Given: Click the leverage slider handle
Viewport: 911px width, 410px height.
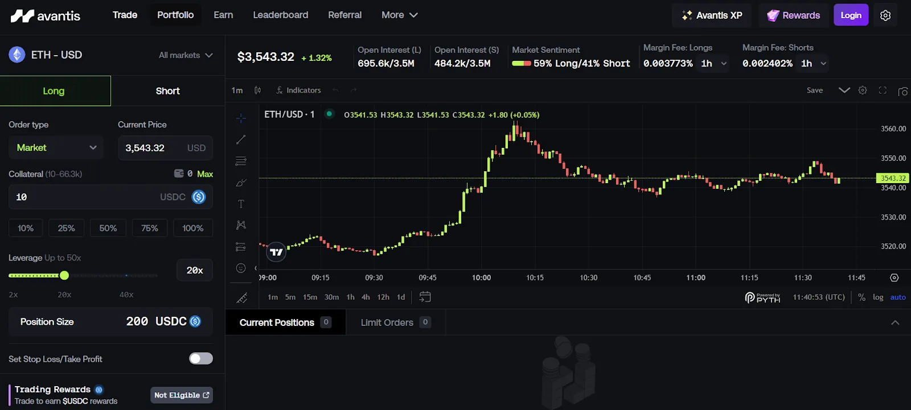Looking at the screenshot, I should (64, 275).
